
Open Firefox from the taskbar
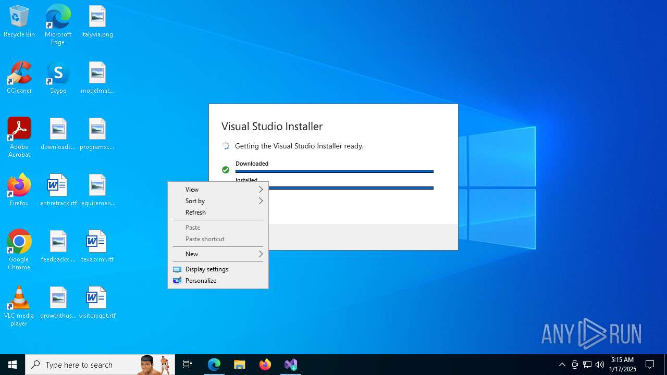tap(265, 365)
